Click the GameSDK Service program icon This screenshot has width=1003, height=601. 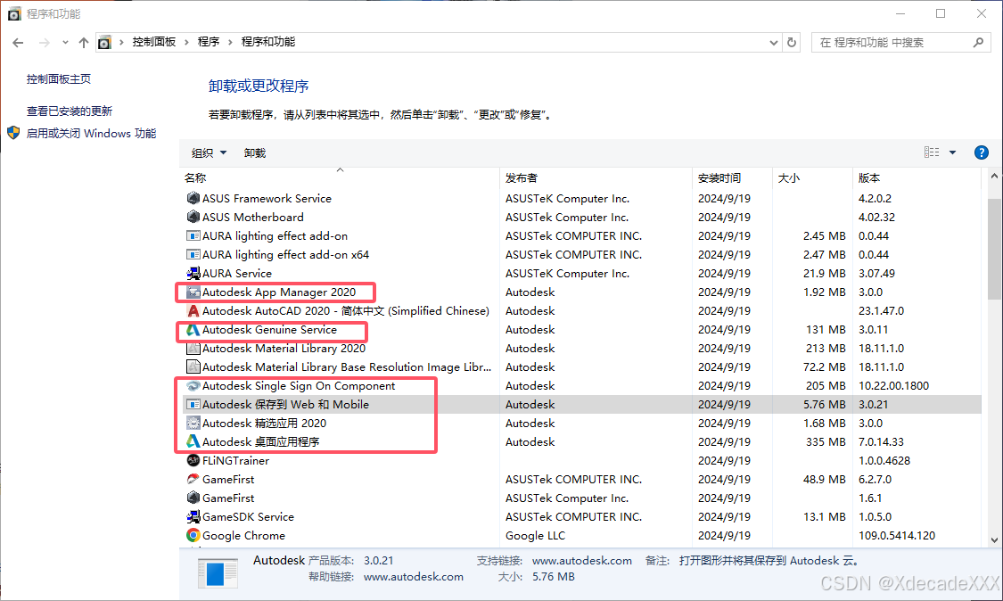[x=193, y=516]
